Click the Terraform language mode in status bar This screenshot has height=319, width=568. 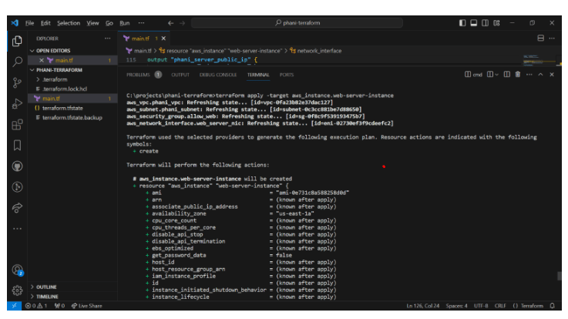[530, 306]
